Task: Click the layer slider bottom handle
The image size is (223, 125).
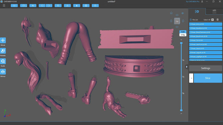Action: click(181, 110)
